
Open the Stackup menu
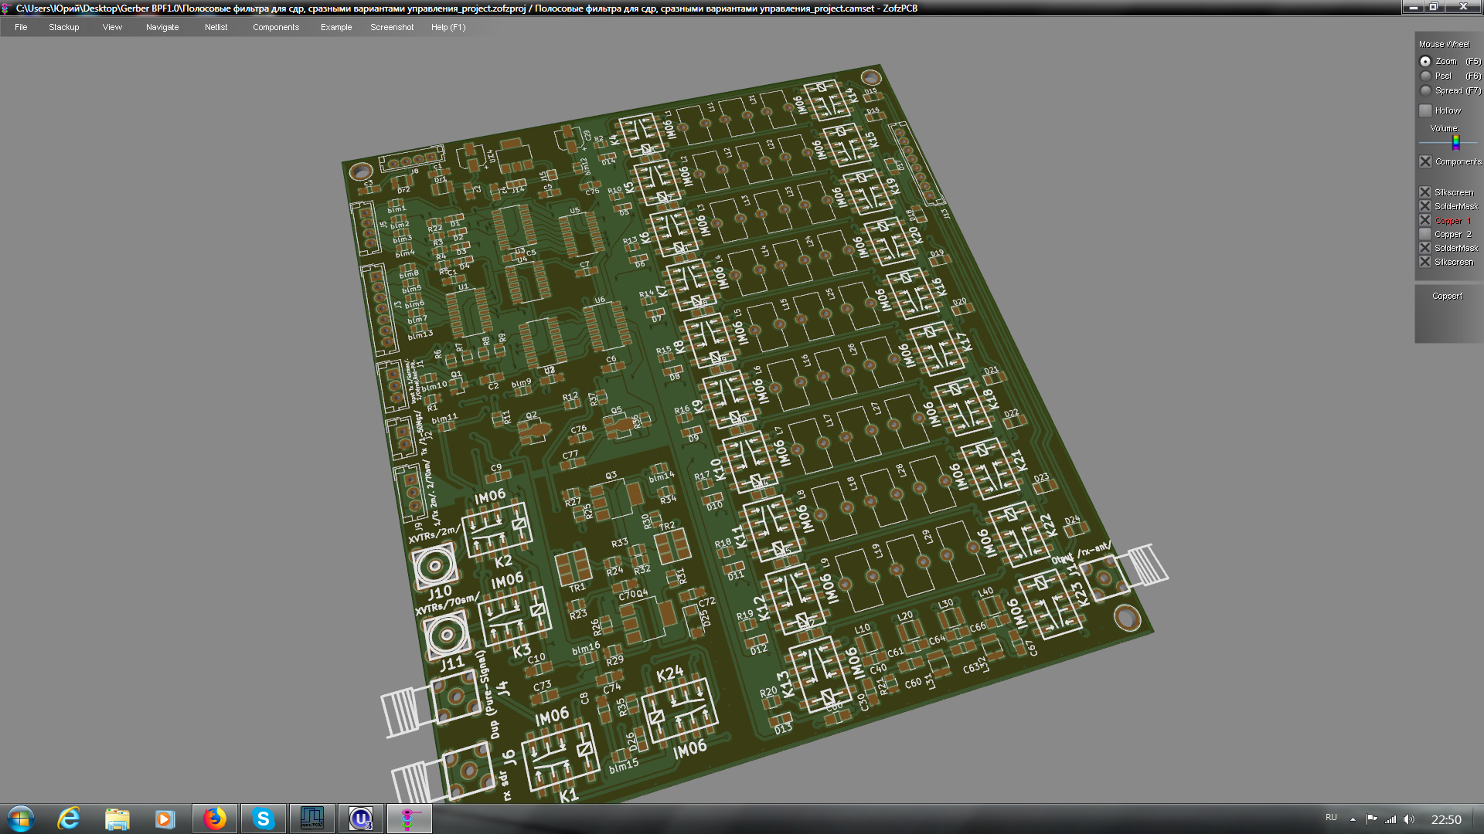[63, 27]
